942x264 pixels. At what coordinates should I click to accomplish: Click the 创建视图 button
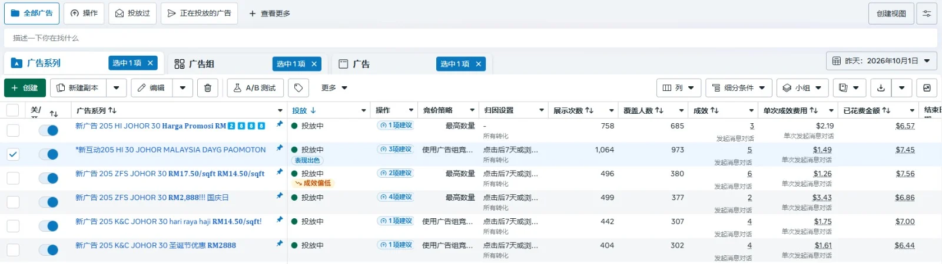tap(891, 13)
